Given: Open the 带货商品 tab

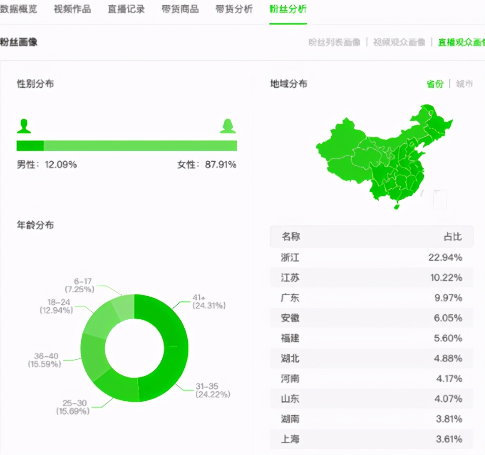Looking at the screenshot, I should click(x=179, y=9).
